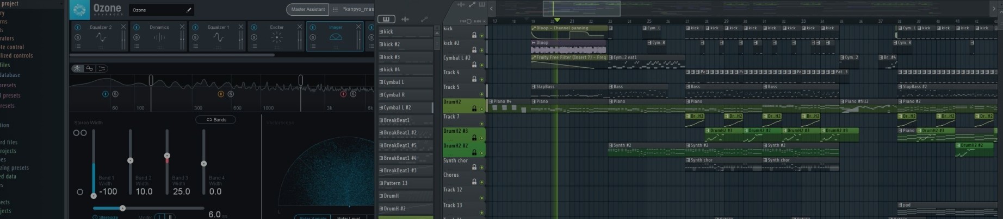Open the Imager module preset list
The width and height of the screenshot is (1003, 219).
313,46
